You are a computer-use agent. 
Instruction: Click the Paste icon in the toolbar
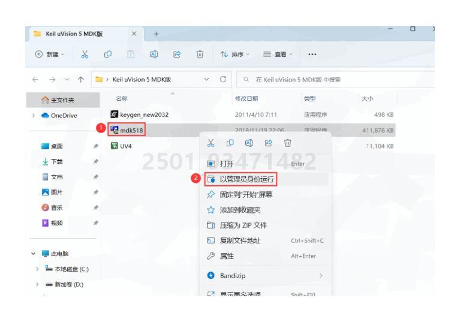point(131,54)
